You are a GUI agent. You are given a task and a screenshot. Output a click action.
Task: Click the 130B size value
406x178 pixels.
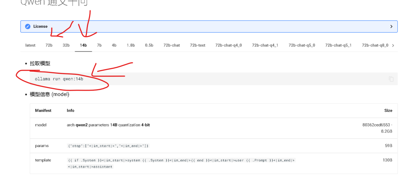(x=388, y=160)
